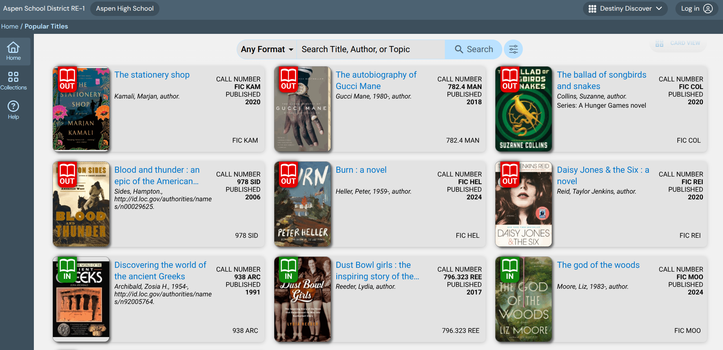Open Daisy Jones & the Six title link
The width and height of the screenshot is (723, 350).
pyautogui.click(x=603, y=175)
